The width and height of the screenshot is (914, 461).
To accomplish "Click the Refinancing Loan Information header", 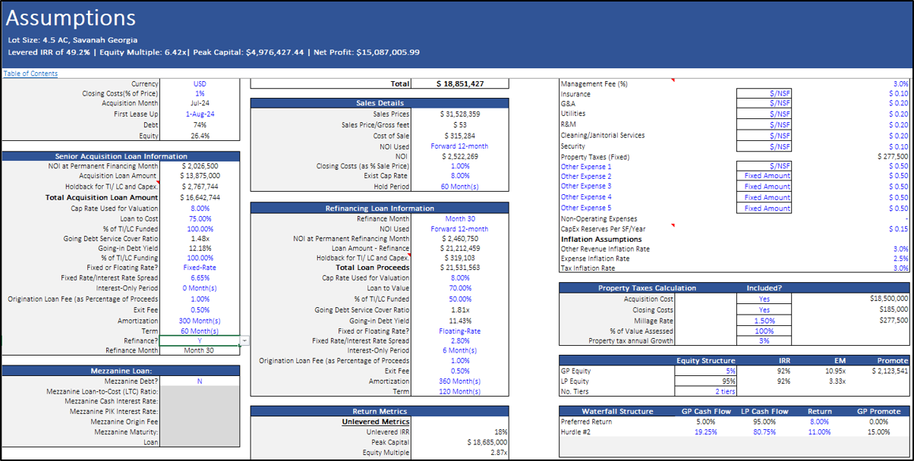I will (380, 208).
